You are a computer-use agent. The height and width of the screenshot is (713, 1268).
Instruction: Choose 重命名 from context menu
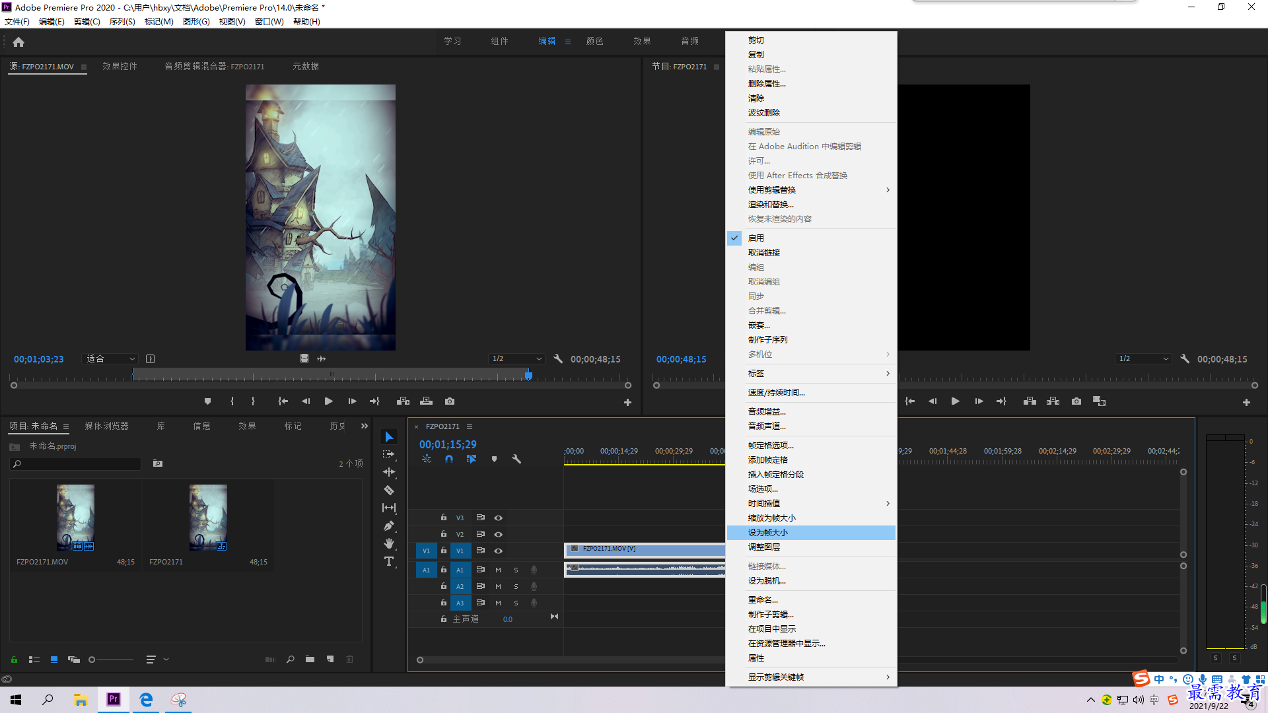811,600
